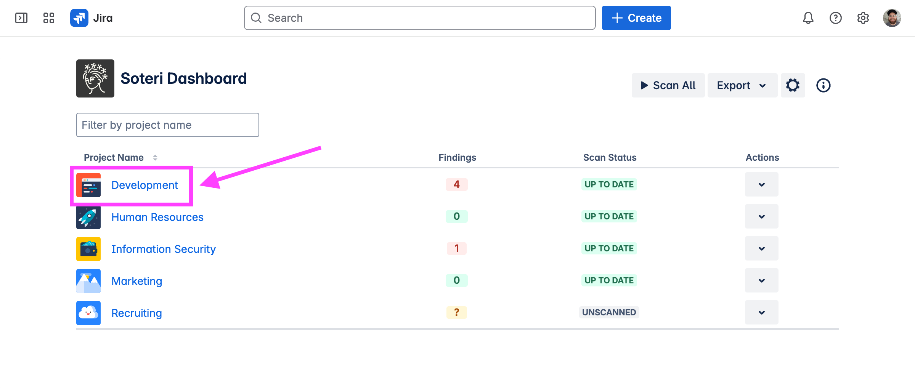This screenshot has width=915, height=390.
Task: Open the Marketing project link
Action: pos(136,281)
